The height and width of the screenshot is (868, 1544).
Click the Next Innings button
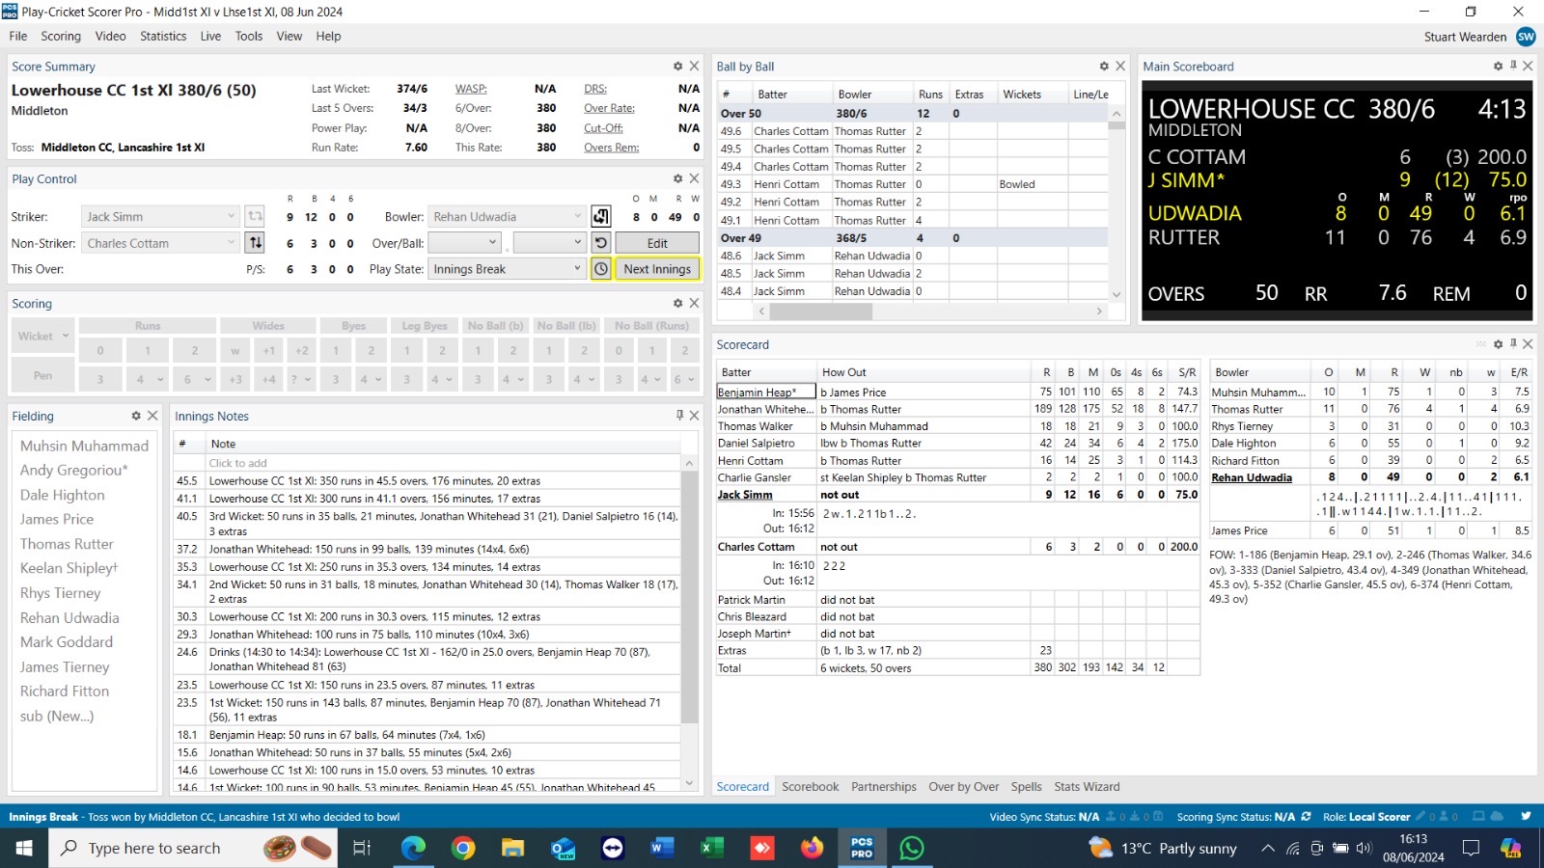(x=657, y=269)
